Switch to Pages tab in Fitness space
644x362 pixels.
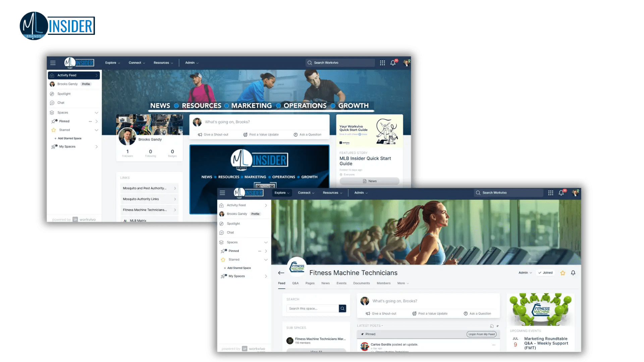tap(310, 284)
